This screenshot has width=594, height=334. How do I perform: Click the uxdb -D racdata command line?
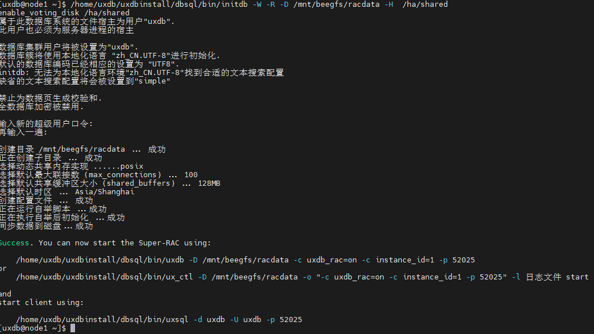click(x=244, y=260)
